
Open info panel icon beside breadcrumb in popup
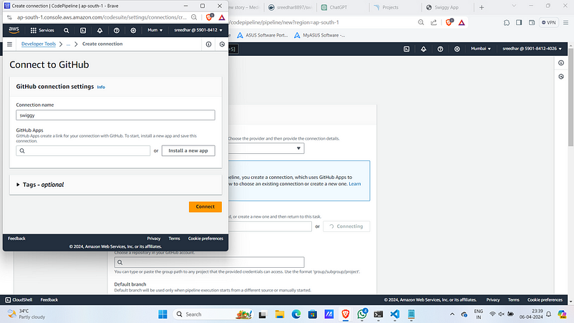[x=209, y=44]
